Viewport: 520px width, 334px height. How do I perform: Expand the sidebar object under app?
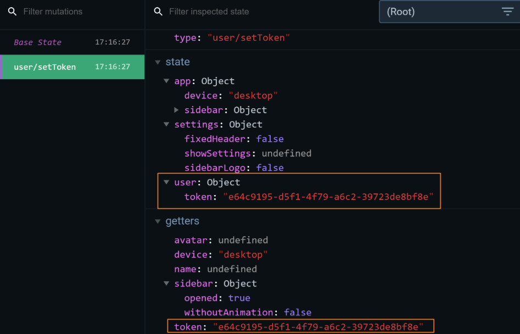coord(176,109)
